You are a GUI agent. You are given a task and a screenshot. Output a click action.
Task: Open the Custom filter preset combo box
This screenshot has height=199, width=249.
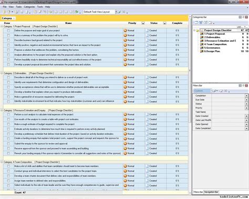tap(203, 91)
